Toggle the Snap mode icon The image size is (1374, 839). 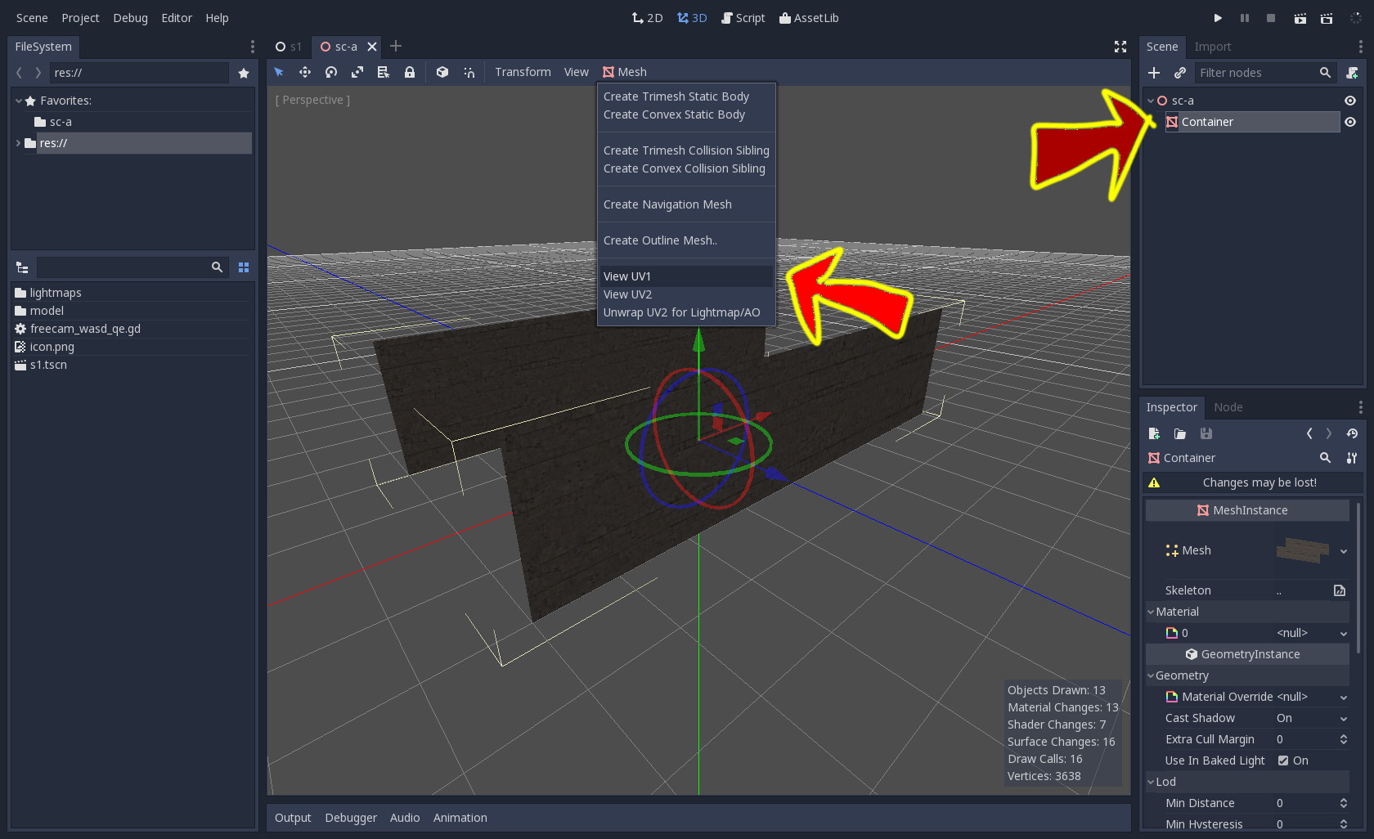click(469, 72)
